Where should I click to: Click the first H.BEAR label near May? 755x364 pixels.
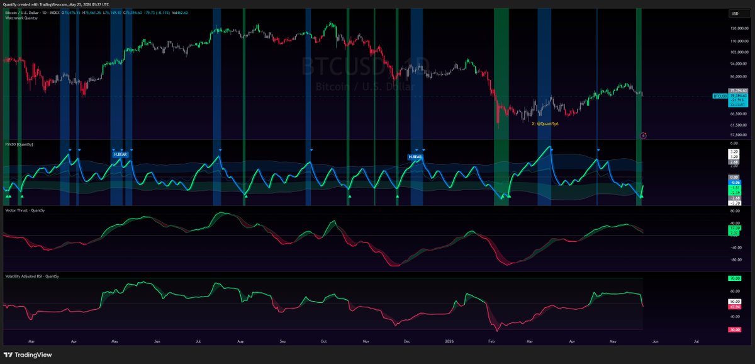pos(120,154)
